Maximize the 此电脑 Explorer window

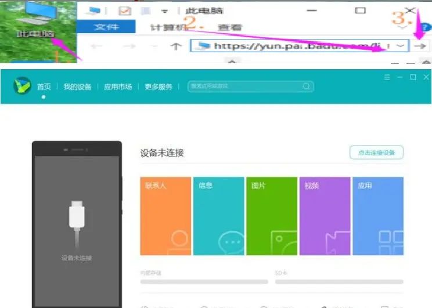point(360,11)
